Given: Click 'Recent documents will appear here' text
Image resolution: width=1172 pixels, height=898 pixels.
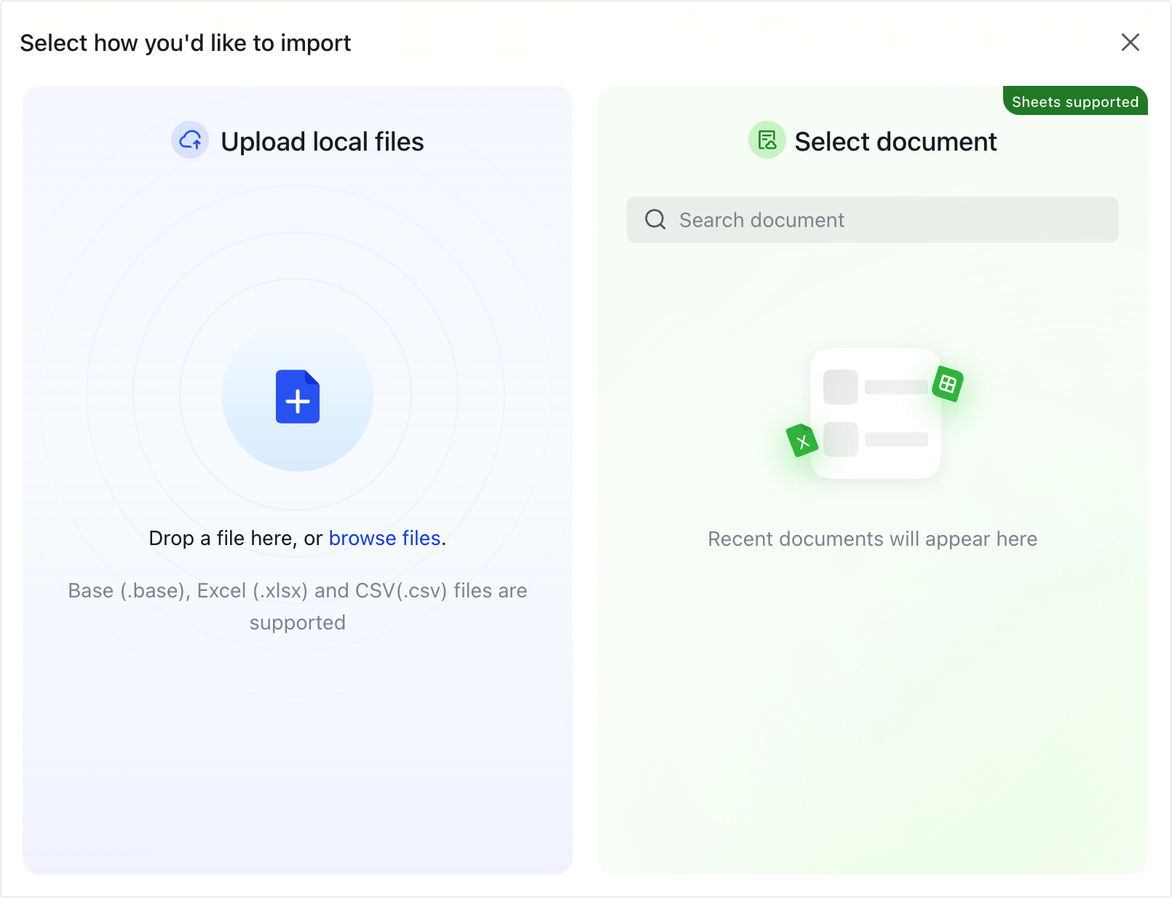Looking at the screenshot, I should [x=872, y=539].
